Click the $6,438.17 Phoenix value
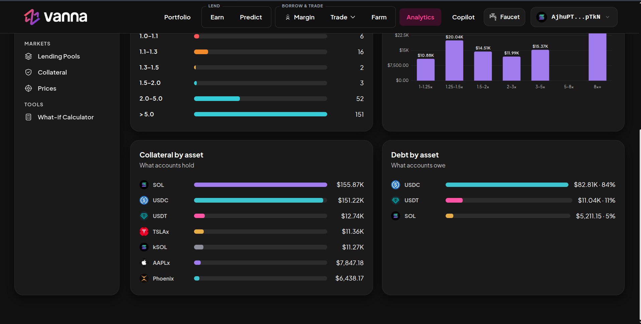The height and width of the screenshot is (324, 641). pos(350,278)
